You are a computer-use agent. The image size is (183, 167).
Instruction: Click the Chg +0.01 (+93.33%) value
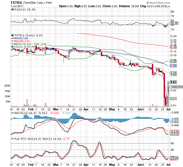[154, 6]
